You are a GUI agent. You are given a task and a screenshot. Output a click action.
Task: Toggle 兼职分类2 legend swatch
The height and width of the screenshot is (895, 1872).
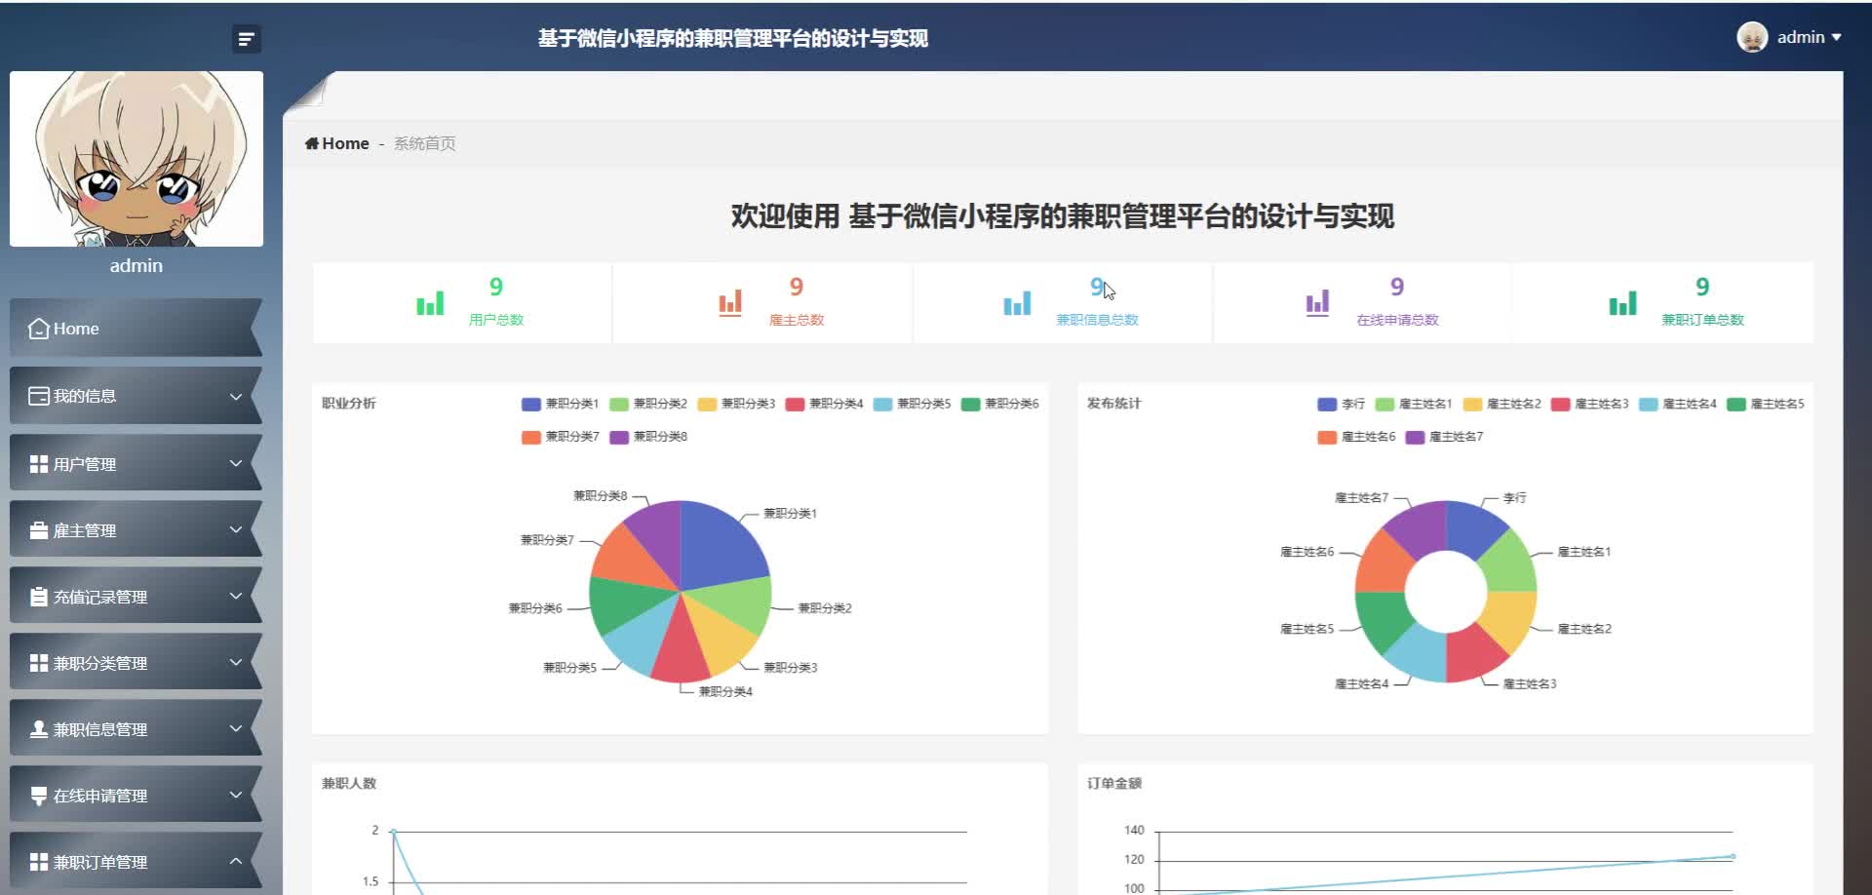tap(619, 404)
